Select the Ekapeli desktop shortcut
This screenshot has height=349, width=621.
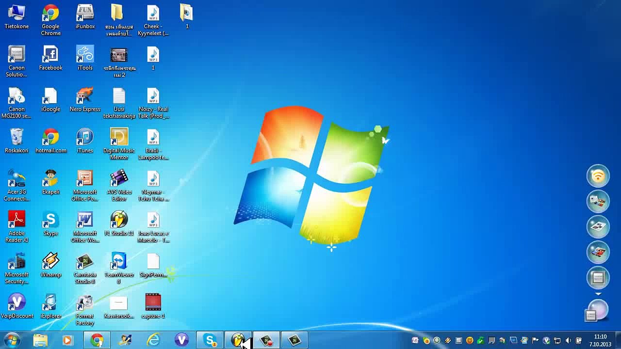click(50, 182)
